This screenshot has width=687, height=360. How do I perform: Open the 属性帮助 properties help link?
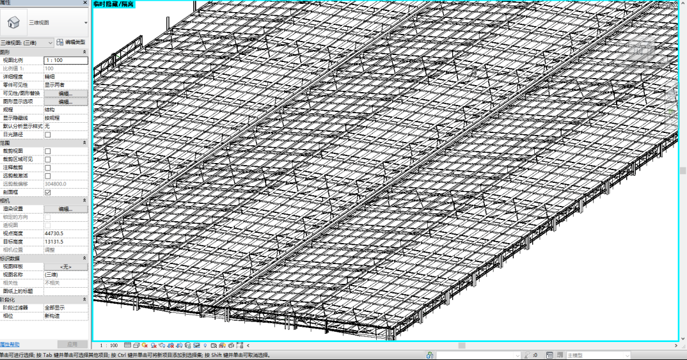coord(10,345)
